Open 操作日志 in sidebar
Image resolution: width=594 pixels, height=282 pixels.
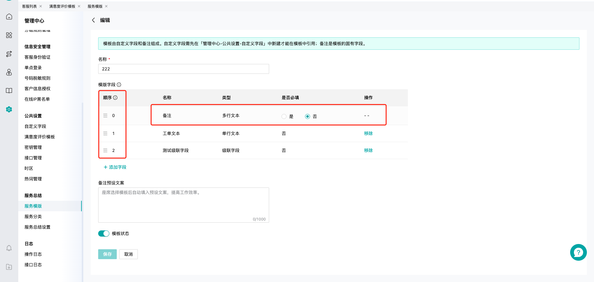click(33, 254)
